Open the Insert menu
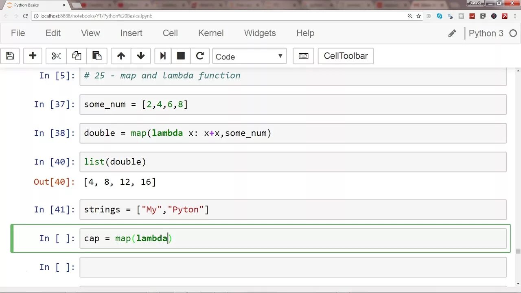 click(131, 33)
